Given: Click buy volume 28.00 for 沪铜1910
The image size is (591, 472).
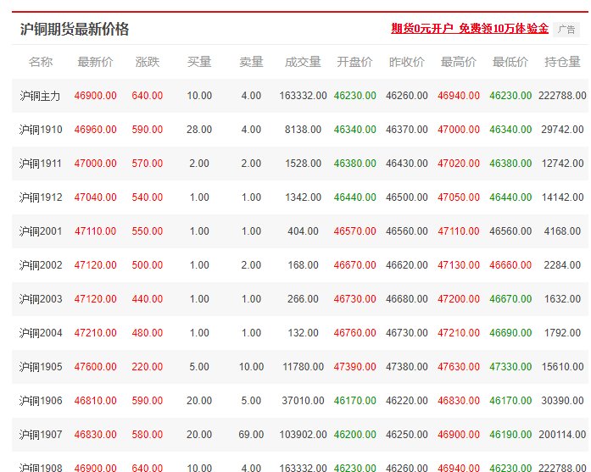Looking at the screenshot, I should tap(199, 130).
